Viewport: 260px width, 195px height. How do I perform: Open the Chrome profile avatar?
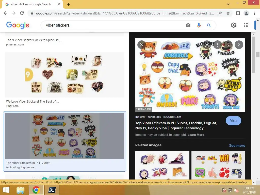click(x=246, y=13)
